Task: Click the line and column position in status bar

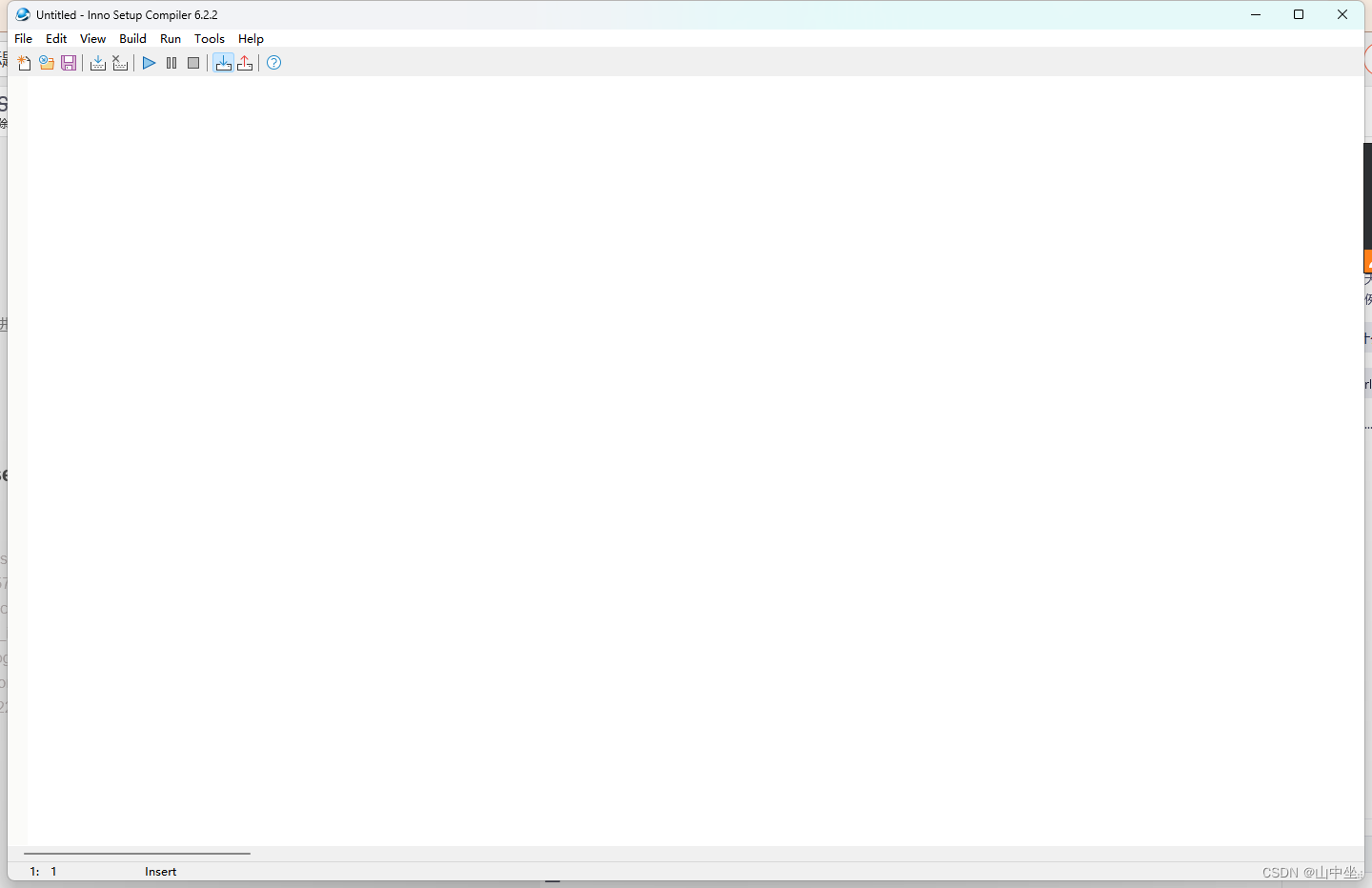Action: 44,872
